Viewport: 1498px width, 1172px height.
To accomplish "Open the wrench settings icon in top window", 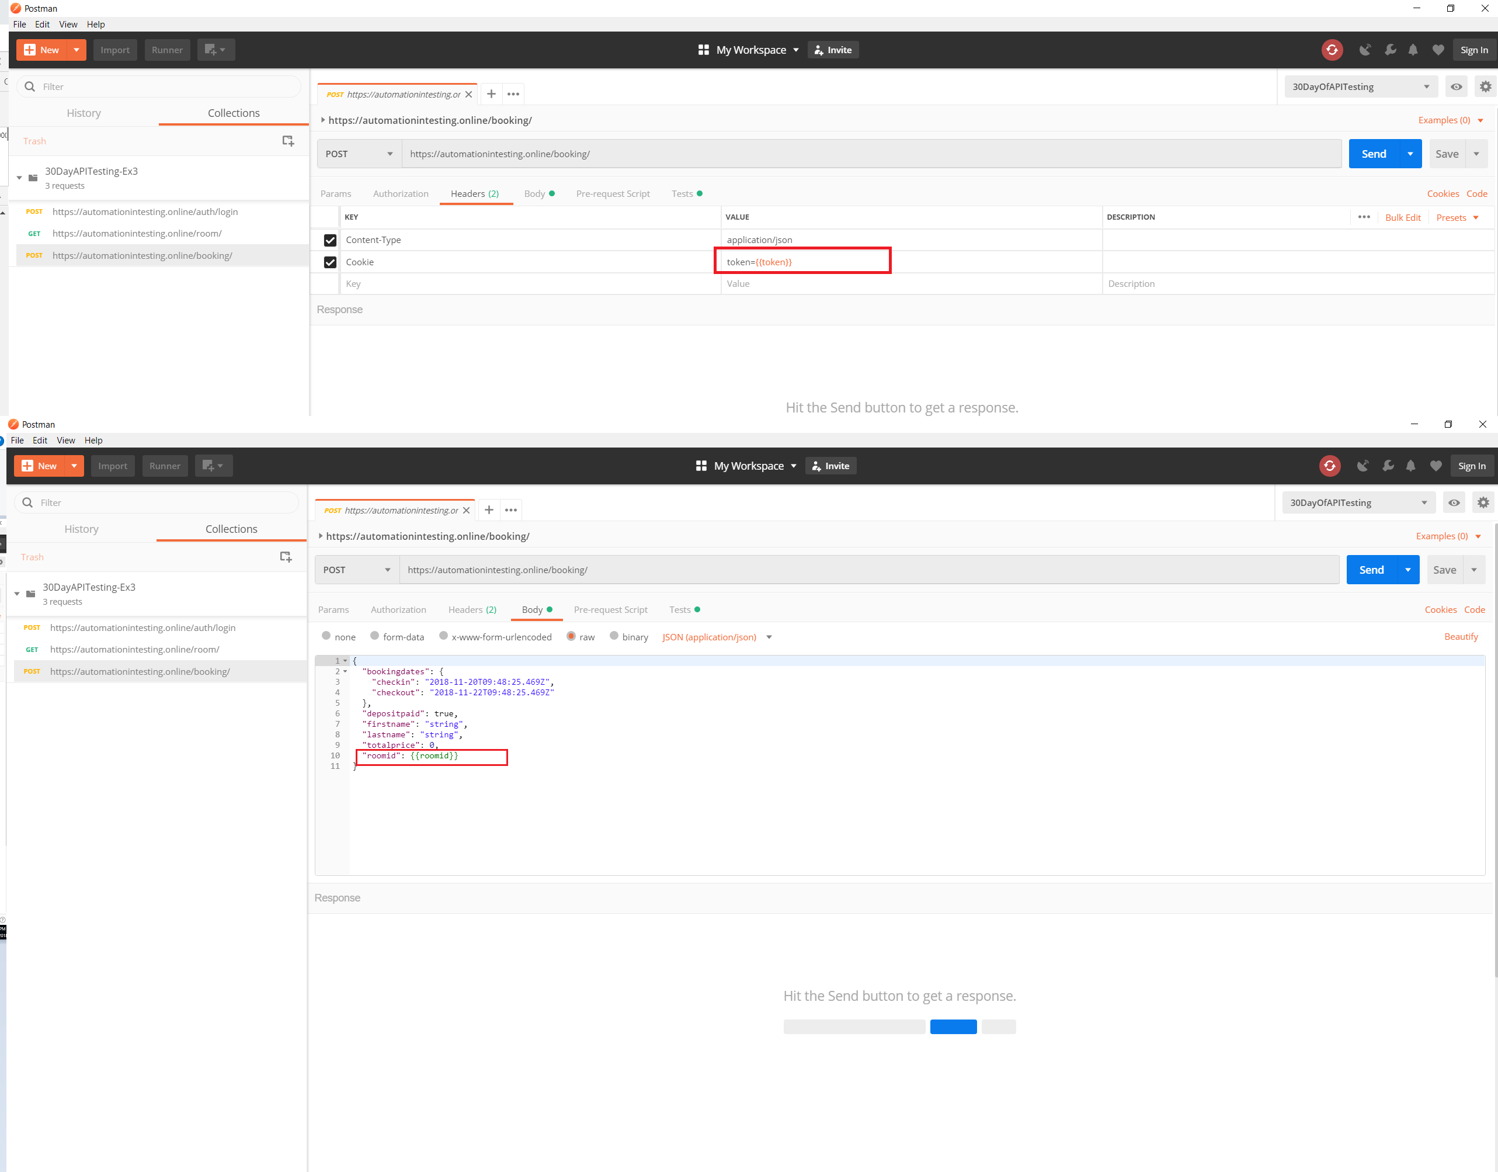I will pyautogui.click(x=1391, y=50).
